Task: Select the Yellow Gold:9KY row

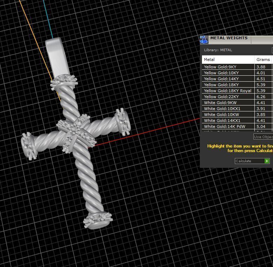Action: point(237,67)
